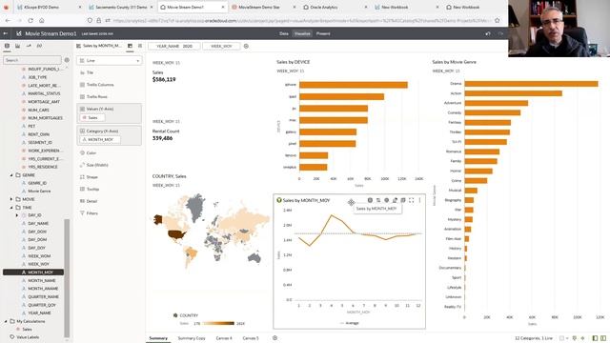This screenshot has width=610, height=343.
Task: Switch to the Visualize tab
Action: click(x=302, y=34)
